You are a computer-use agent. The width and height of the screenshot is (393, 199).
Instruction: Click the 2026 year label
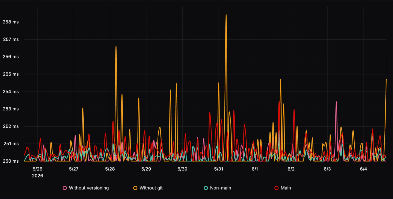pos(37,176)
